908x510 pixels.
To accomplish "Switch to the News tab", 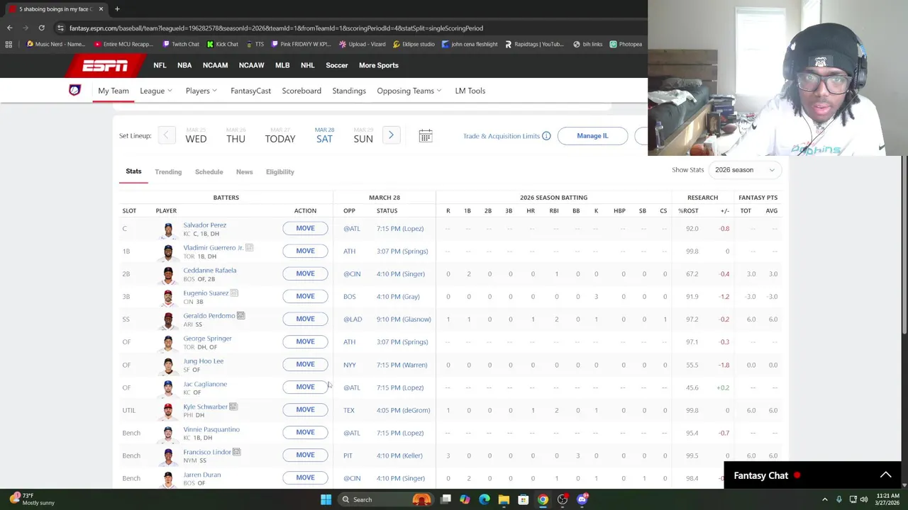I will [x=244, y=171].
